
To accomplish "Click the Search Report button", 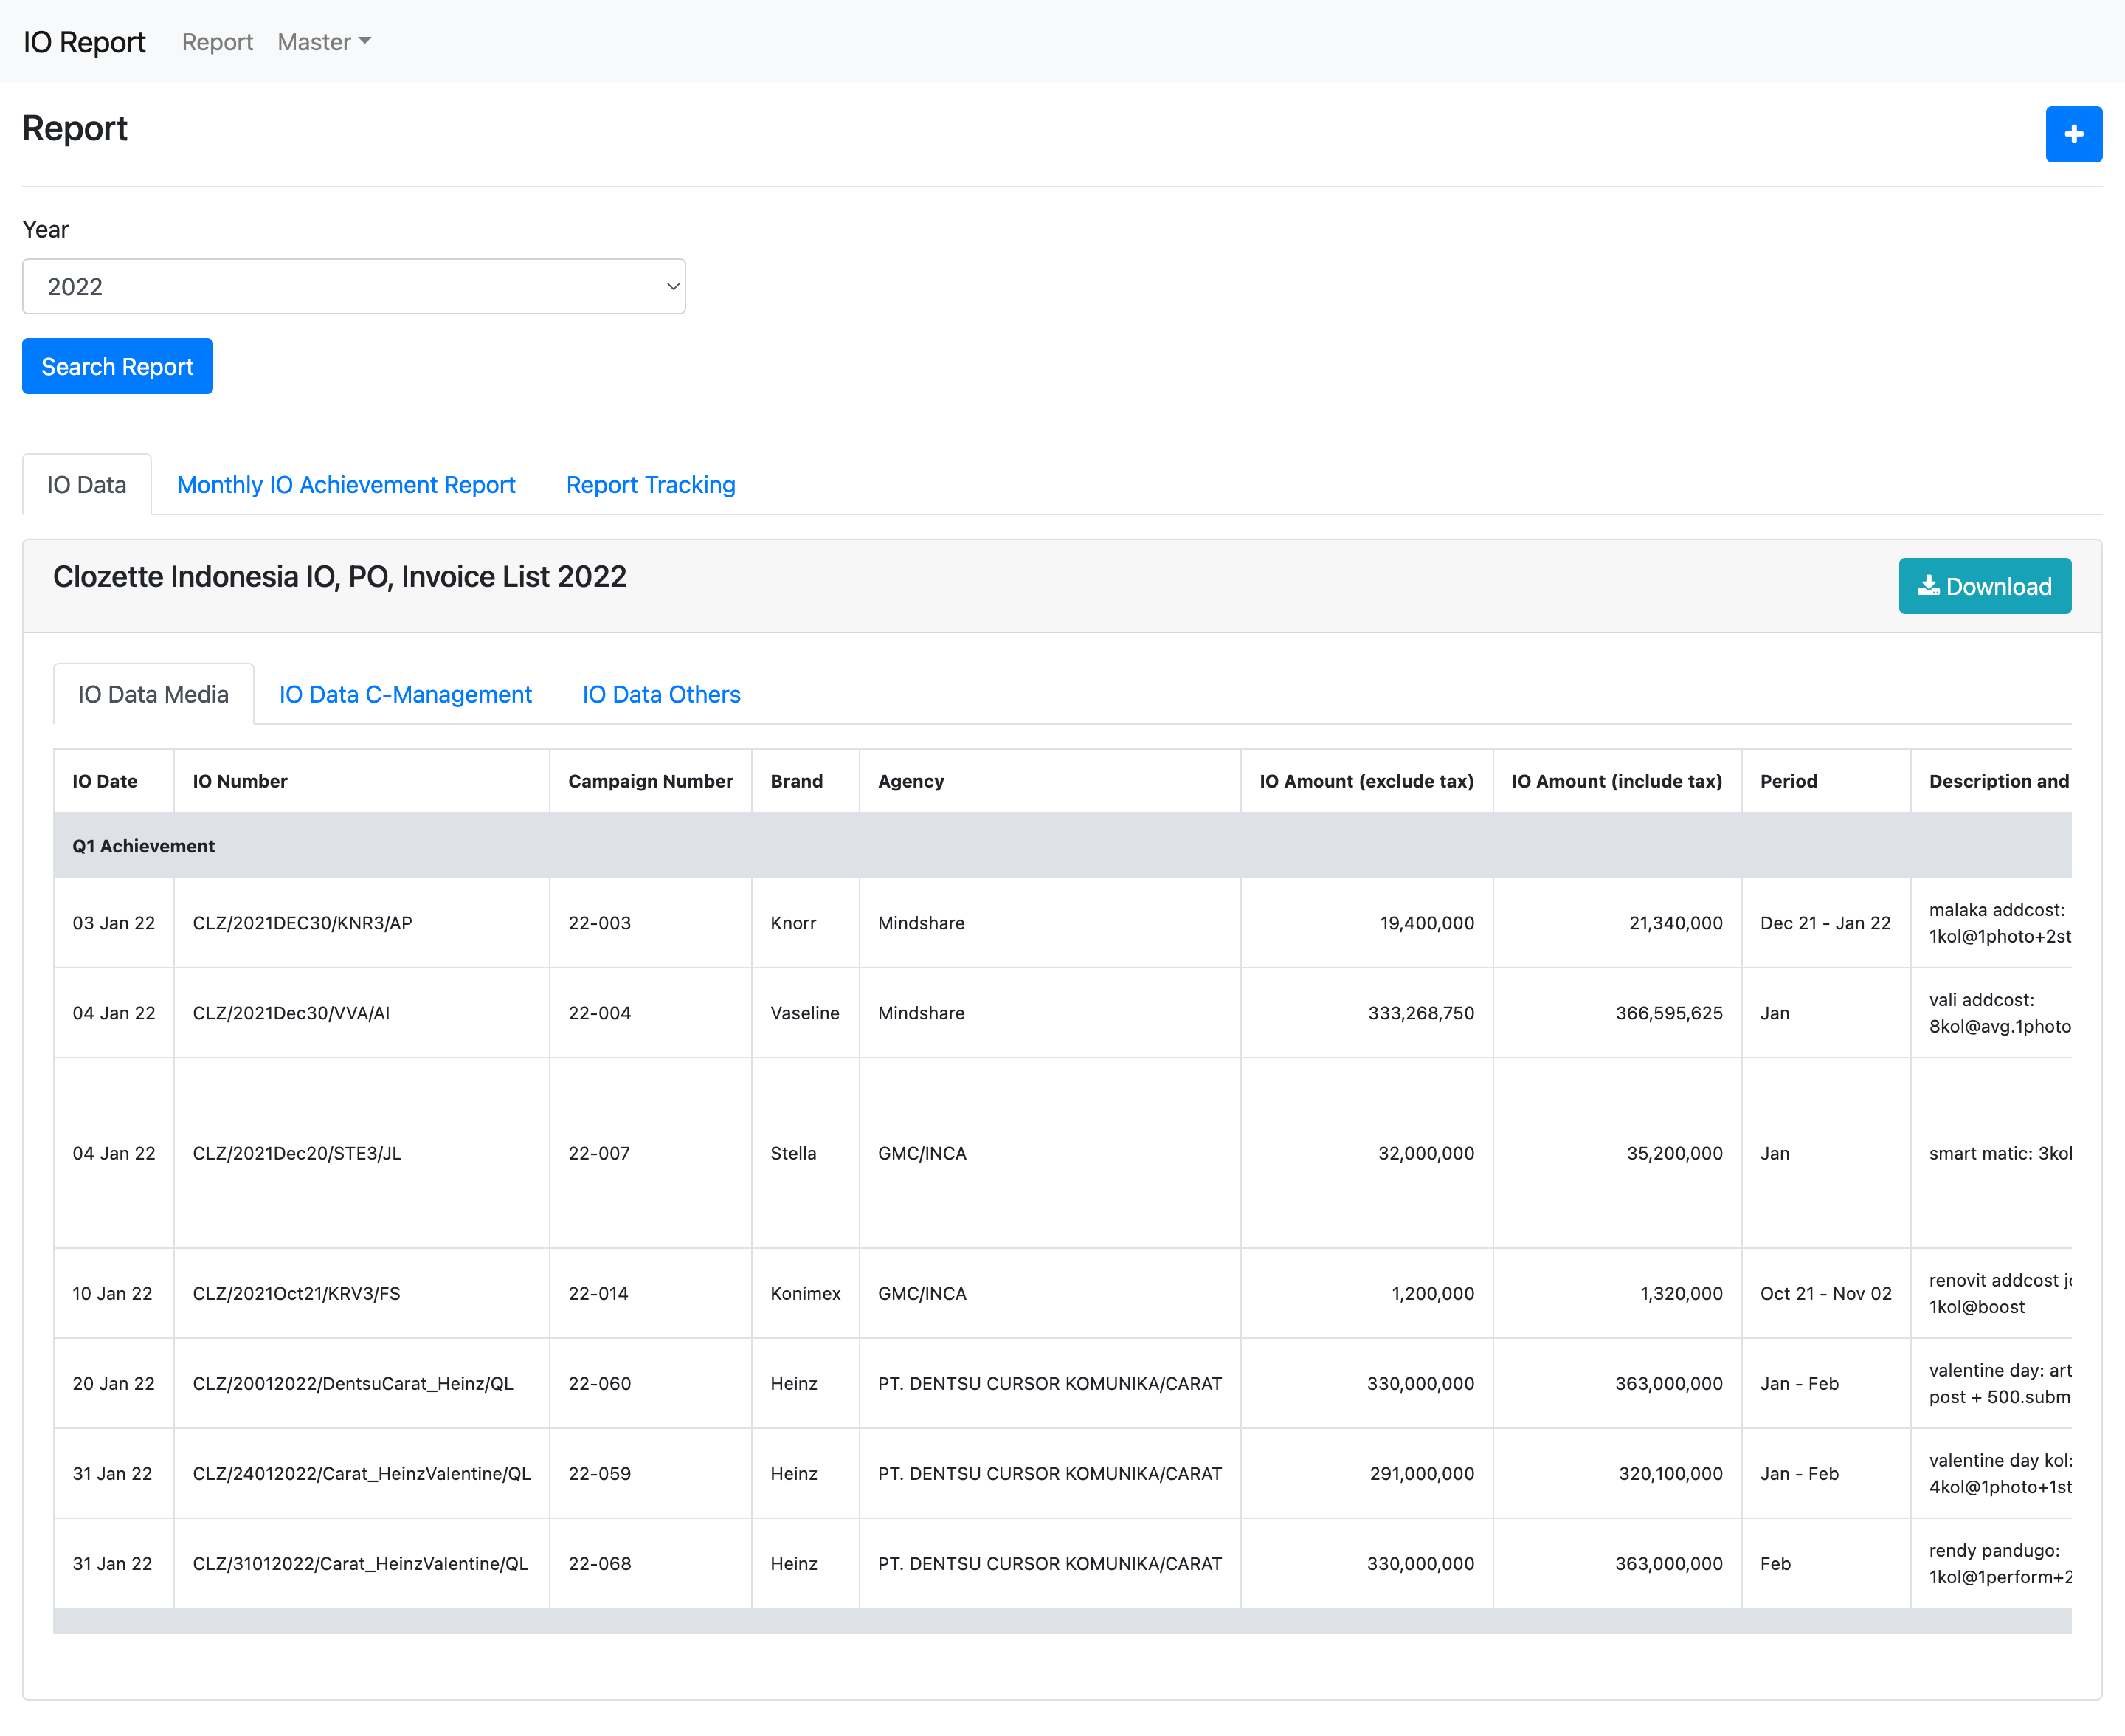I will pyautogui.click(x=117, y=366).
